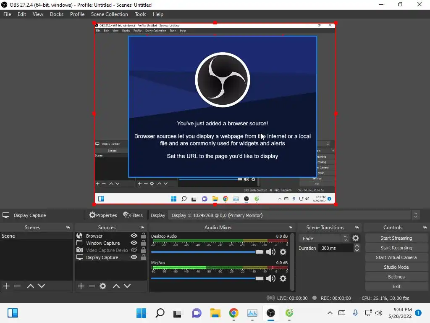The image size is (430, 323).
Task: Lock the Display Capture source
Action: coord(144,257)
